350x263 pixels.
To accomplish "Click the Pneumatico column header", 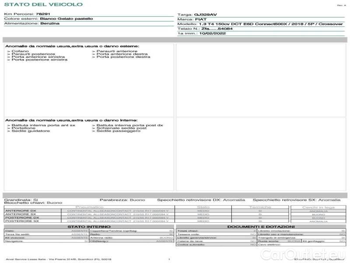I will click(x=89, y=207).
